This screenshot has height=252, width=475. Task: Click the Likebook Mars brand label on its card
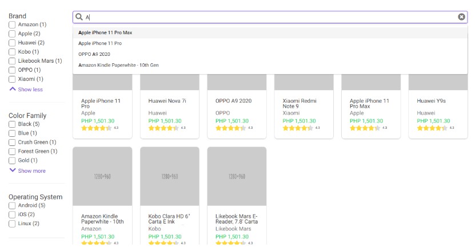pyautogui.click(x=233, y=229)
